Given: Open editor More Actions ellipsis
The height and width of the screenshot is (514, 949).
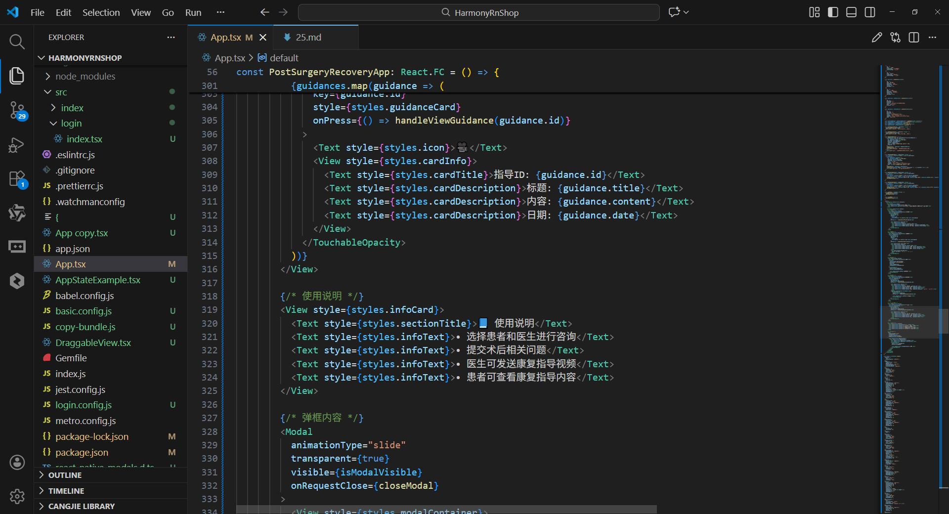Looking at the screenshot, I should click(x=932, y=38).
